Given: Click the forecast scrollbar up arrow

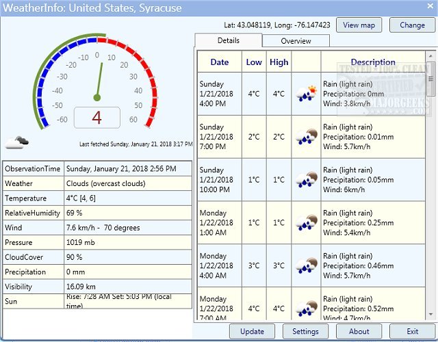Looking at the screenshot, I should [x=430, y=56].
